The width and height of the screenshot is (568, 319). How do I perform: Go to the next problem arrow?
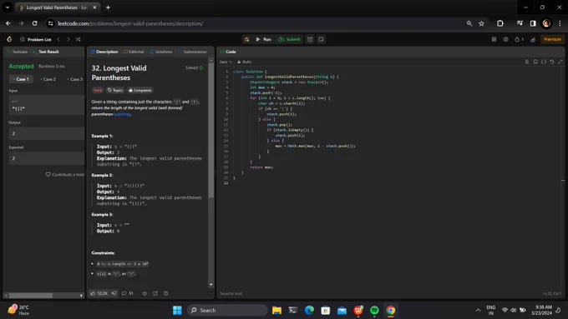click(68, 39)
